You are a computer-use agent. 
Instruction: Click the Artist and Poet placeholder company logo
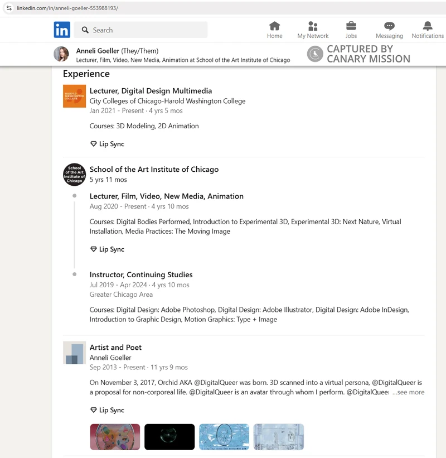75,353
